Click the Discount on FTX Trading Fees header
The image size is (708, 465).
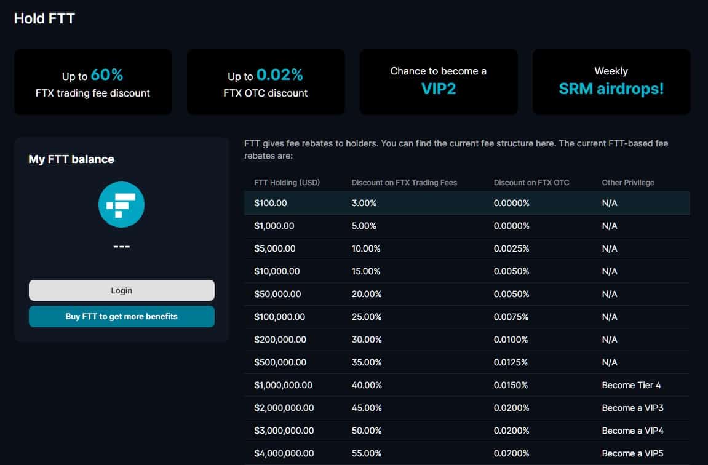point(404,183)
